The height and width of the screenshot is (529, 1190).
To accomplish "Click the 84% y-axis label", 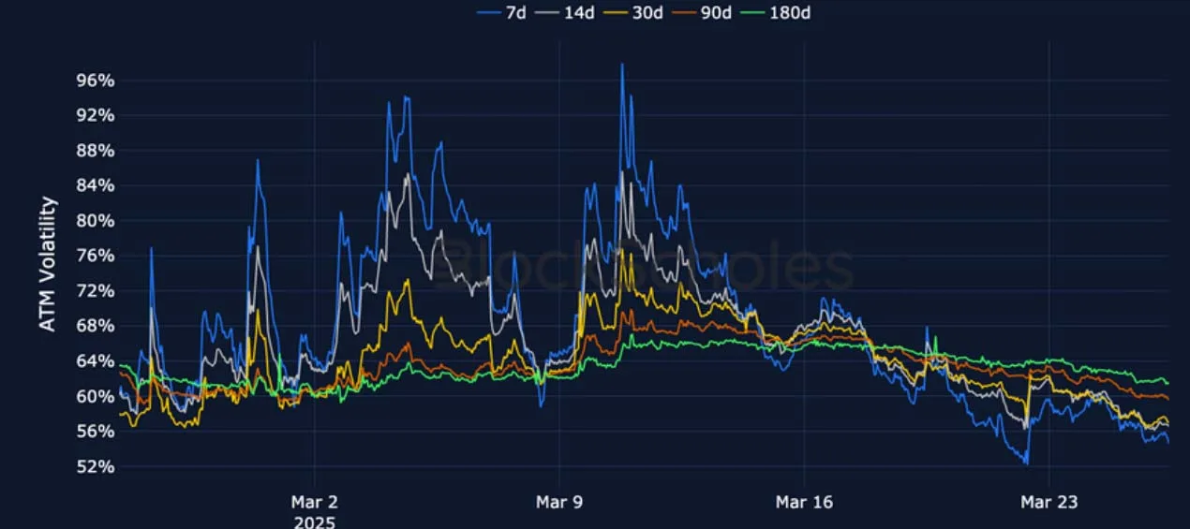I will pyautogui.click(x=95, y=185).
